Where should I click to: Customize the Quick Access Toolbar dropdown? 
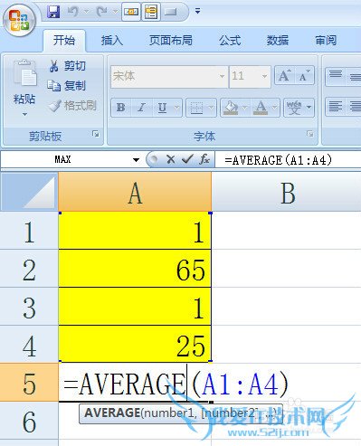(x=197, y=12)
